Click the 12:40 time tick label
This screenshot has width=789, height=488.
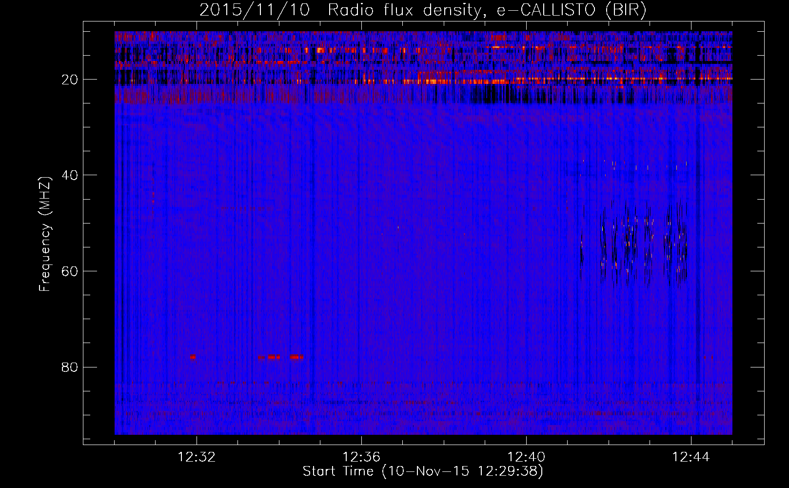pos(526,457)
